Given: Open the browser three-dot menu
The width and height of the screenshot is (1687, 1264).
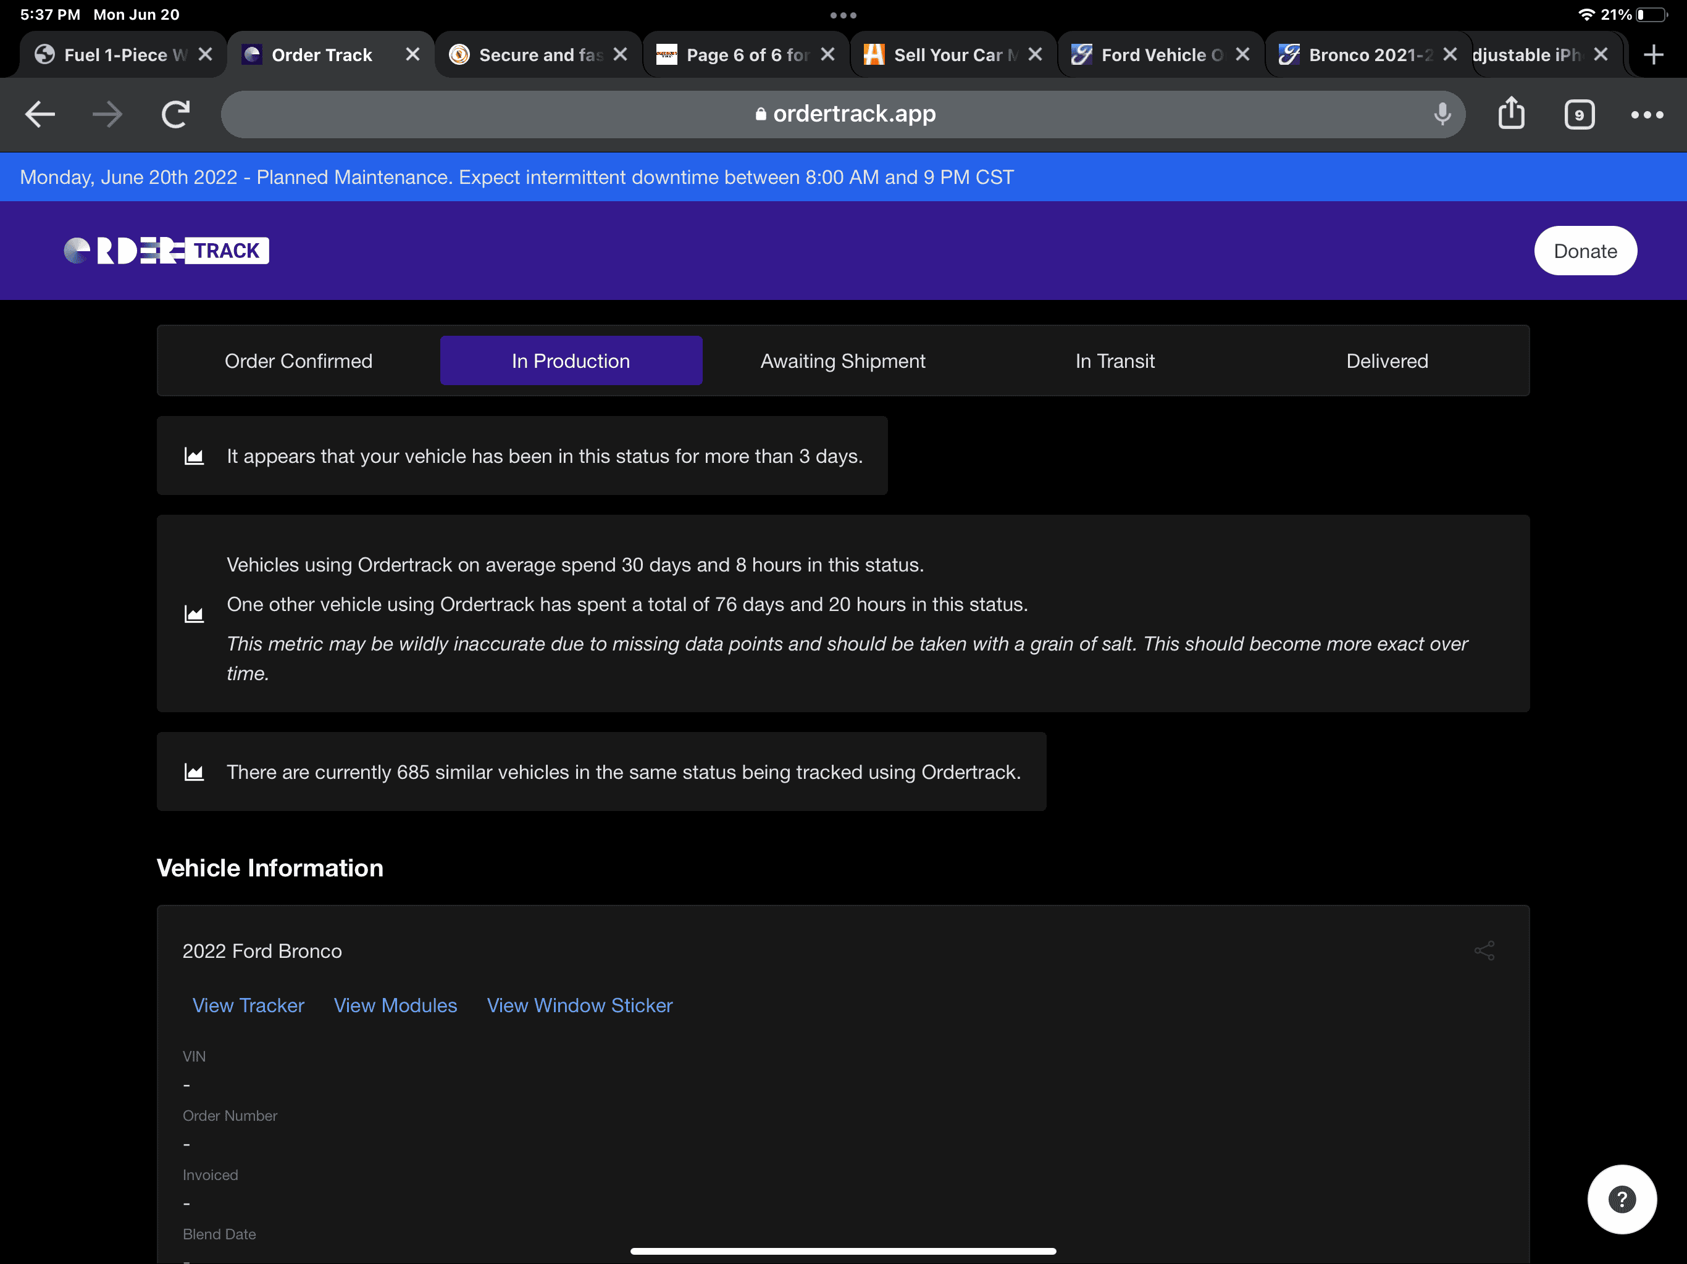Looking at the screenshot, I should tap(1647, 114).
